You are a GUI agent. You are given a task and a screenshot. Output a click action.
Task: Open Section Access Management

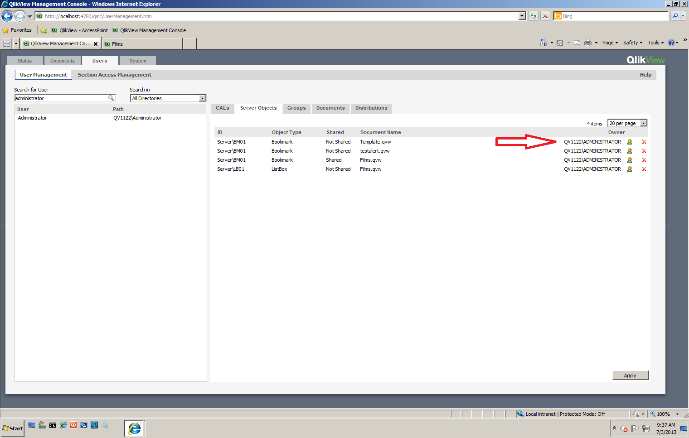coord(115,75)
